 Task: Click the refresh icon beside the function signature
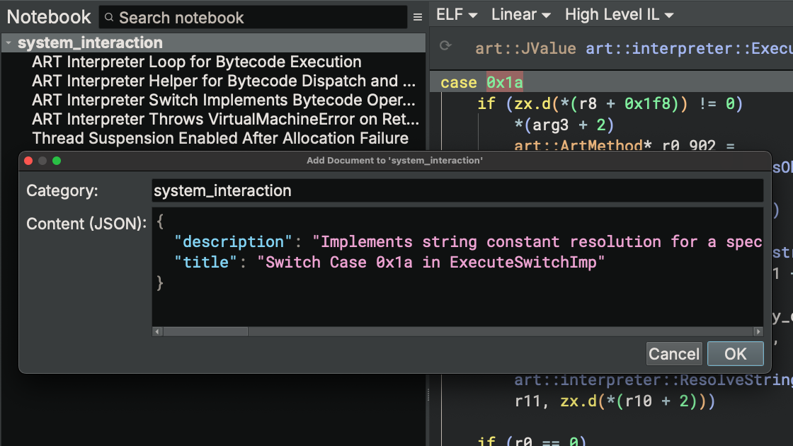click(x=445, y=47)
